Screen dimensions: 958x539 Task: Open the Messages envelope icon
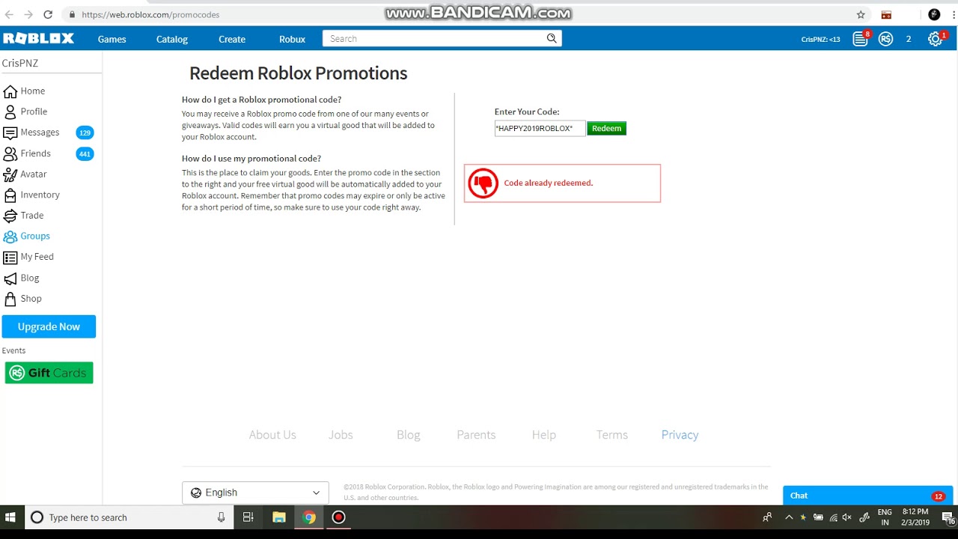coord(10,133)
